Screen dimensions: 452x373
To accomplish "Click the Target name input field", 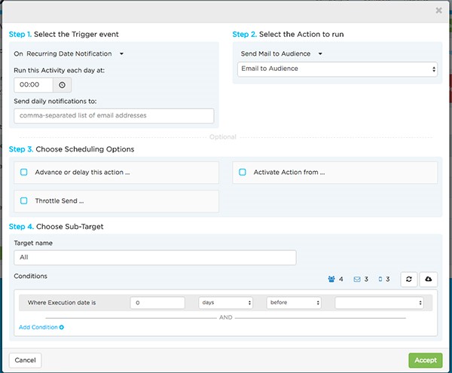I will coord(155,258).
